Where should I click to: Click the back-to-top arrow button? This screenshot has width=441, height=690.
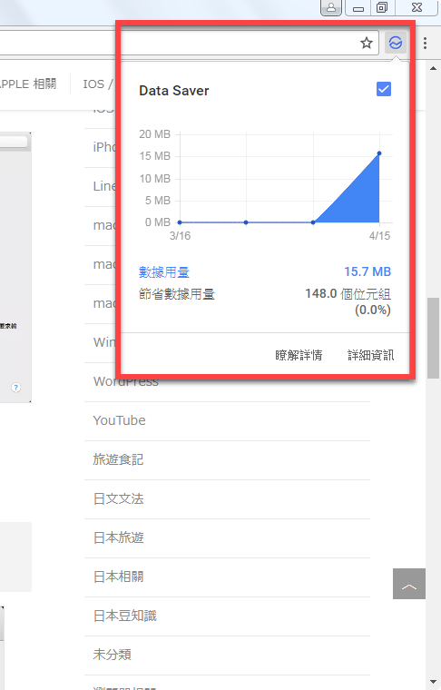pos(409,584)
